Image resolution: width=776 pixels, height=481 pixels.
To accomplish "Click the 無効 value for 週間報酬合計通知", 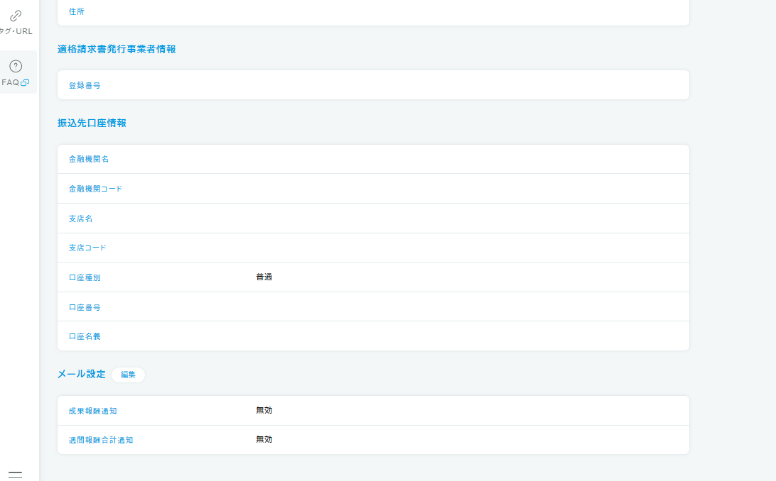I will pyautogui.click(x=264, y=440).
